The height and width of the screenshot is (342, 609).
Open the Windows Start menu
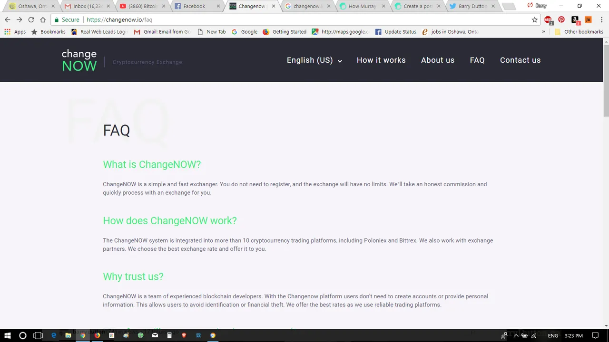(x=8, y=335)
